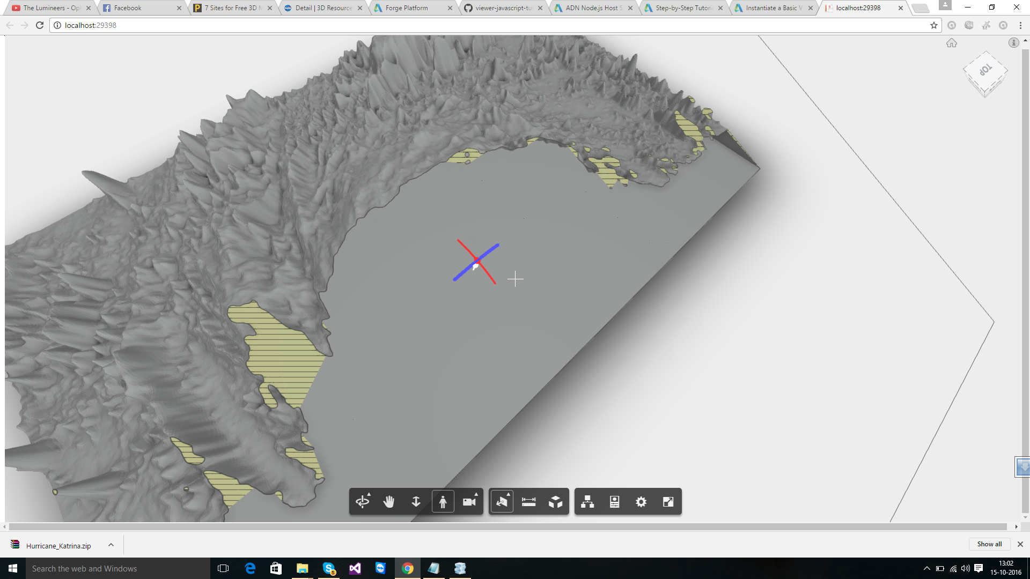
Task: Click the Show all downloads button
Action: click(989, 544)
